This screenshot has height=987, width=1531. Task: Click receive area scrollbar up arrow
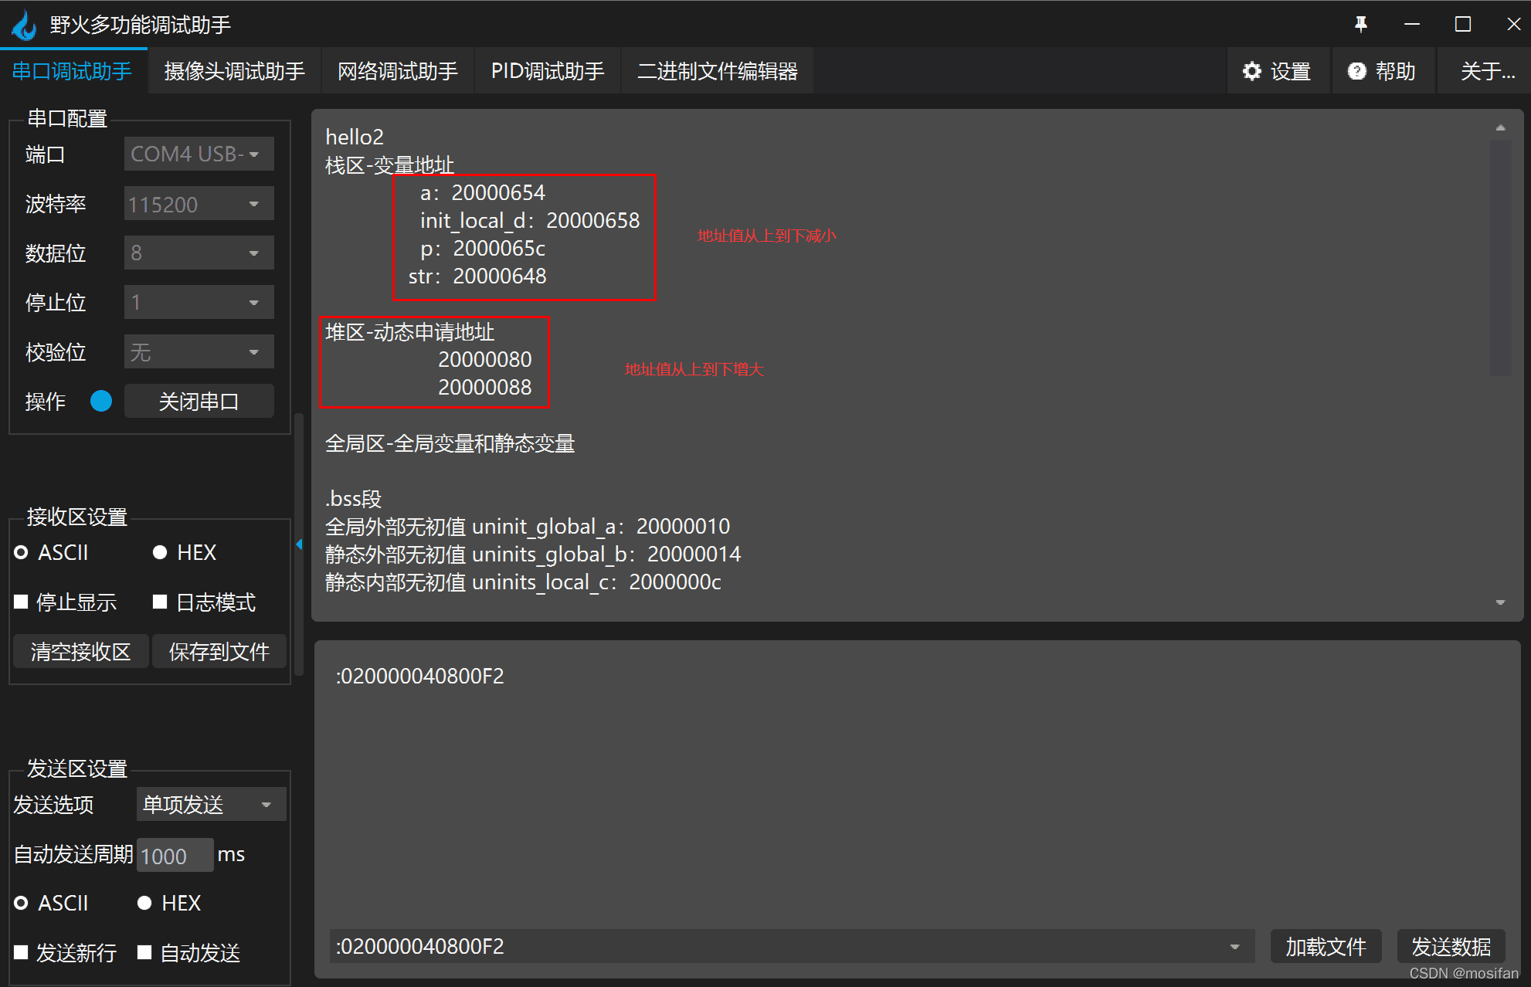(1500, 127)
